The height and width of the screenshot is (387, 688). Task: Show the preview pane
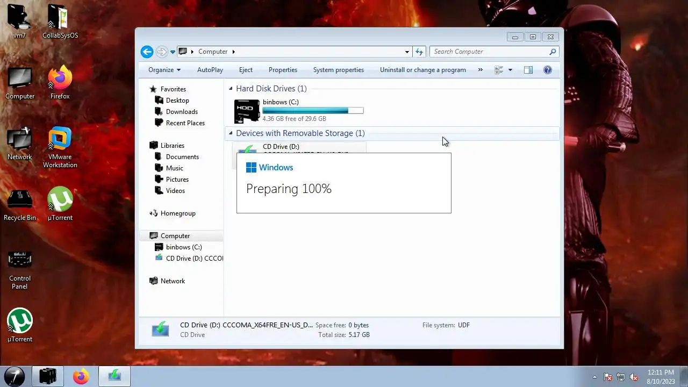pyautogui.click(x=528, y=70)
